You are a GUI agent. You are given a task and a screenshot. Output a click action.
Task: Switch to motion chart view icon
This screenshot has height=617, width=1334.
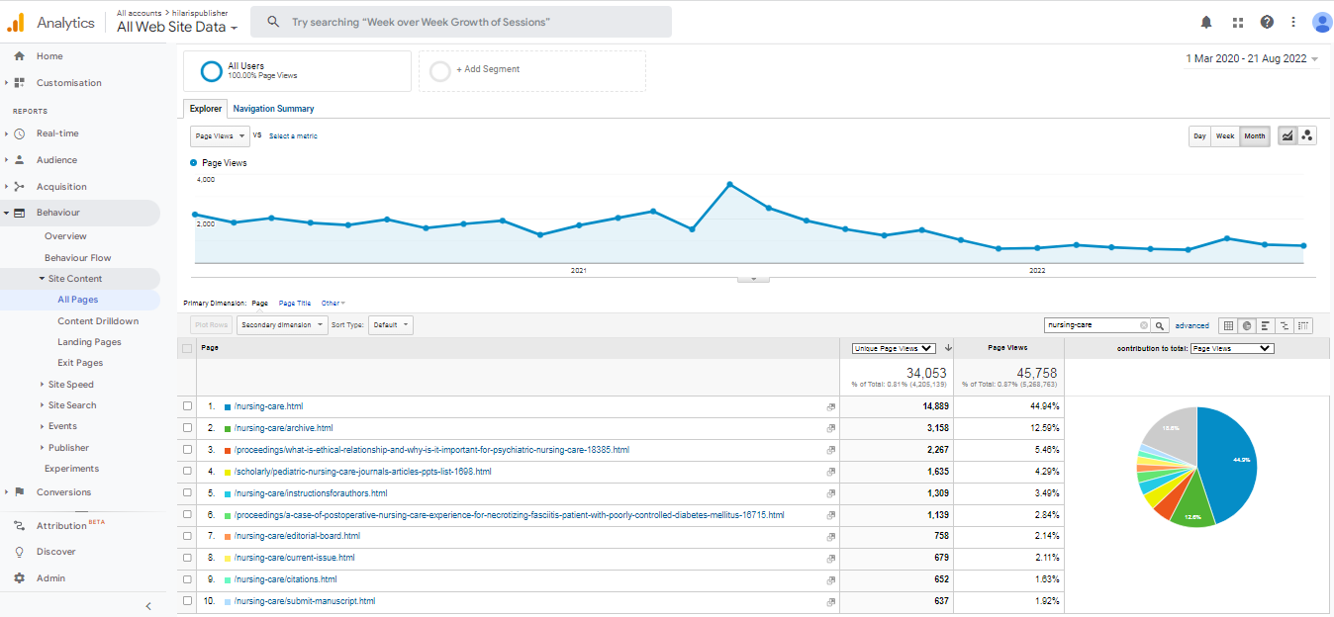coord(1307,136)
